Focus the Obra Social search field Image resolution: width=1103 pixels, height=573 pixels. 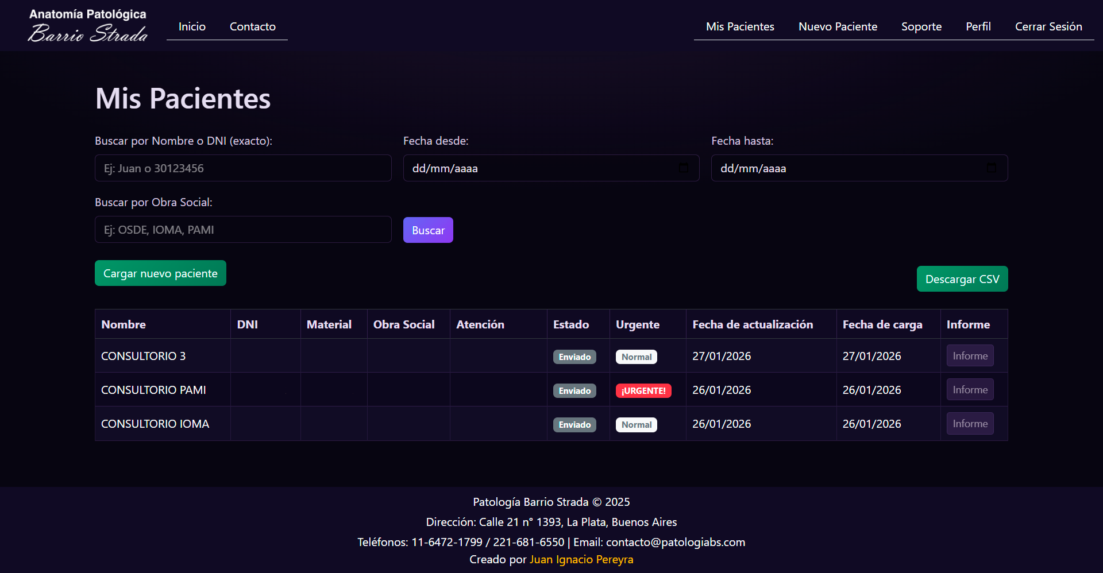[x=243, y=230]
